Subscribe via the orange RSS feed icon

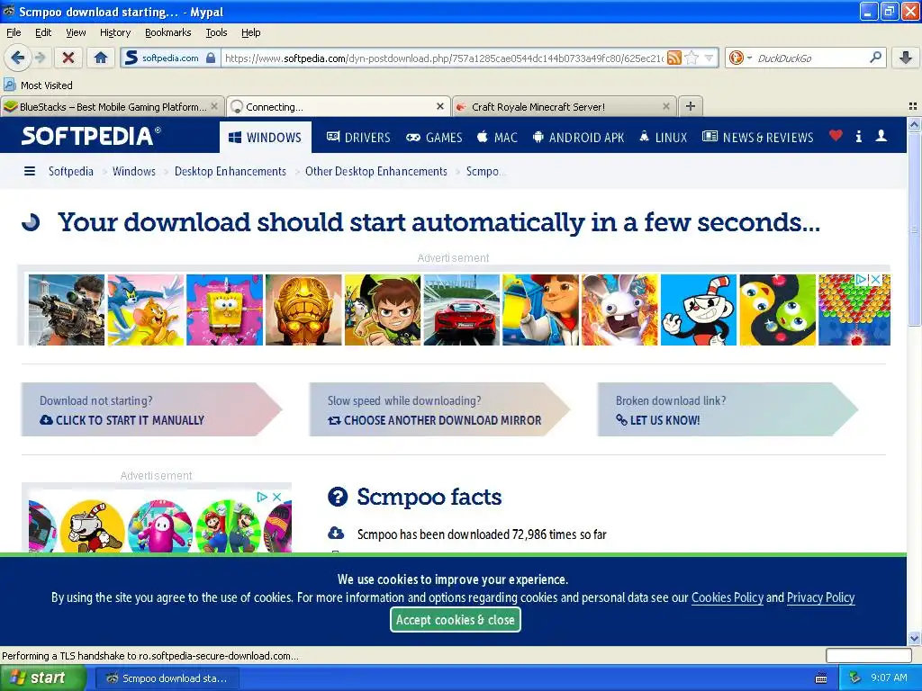point(674,58)
